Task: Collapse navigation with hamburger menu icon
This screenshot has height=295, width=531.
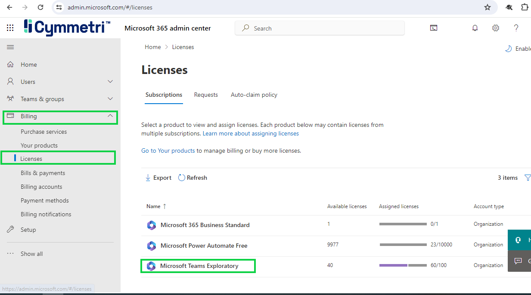Action: (10, 47)
